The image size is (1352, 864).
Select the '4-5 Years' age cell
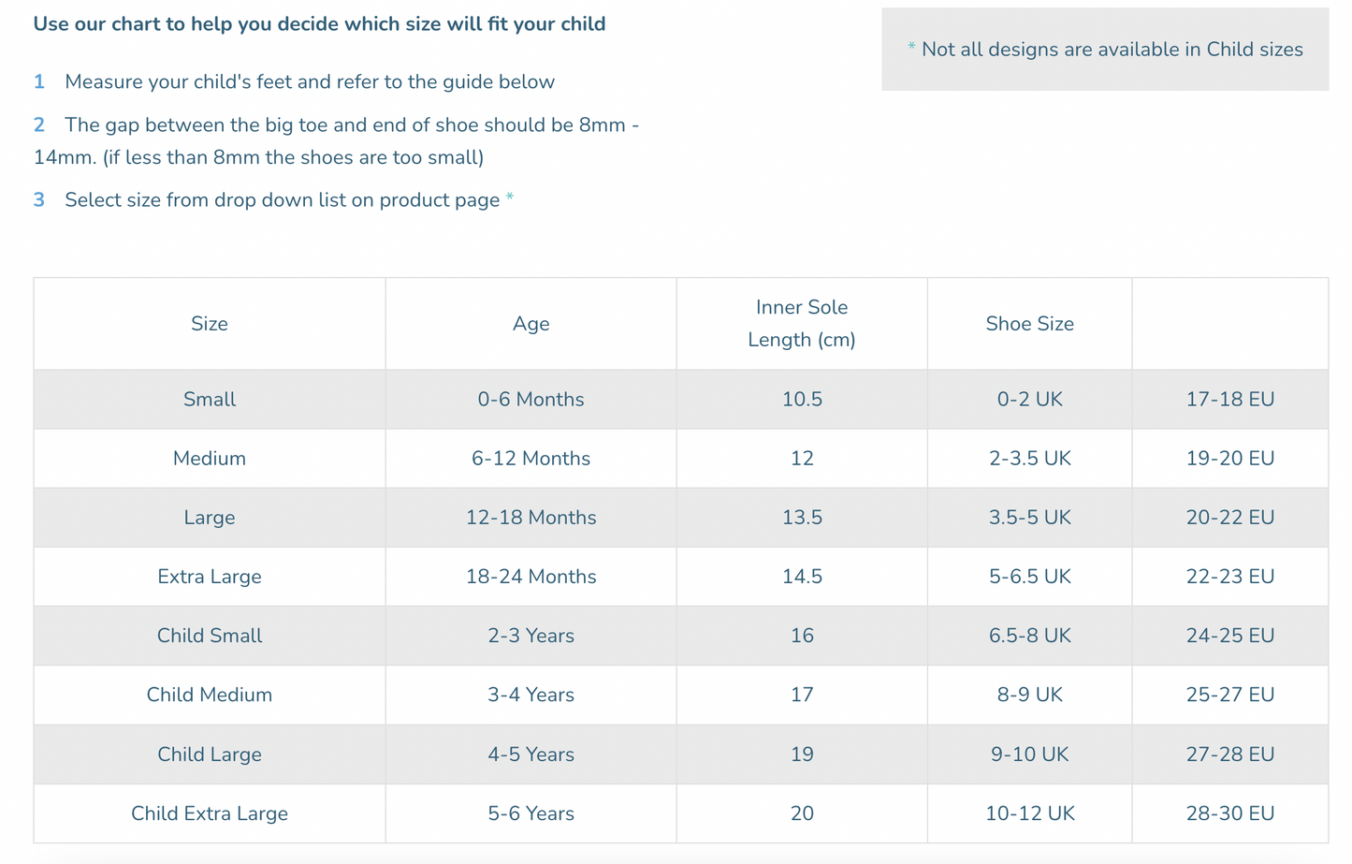click(x=531, y=754)
